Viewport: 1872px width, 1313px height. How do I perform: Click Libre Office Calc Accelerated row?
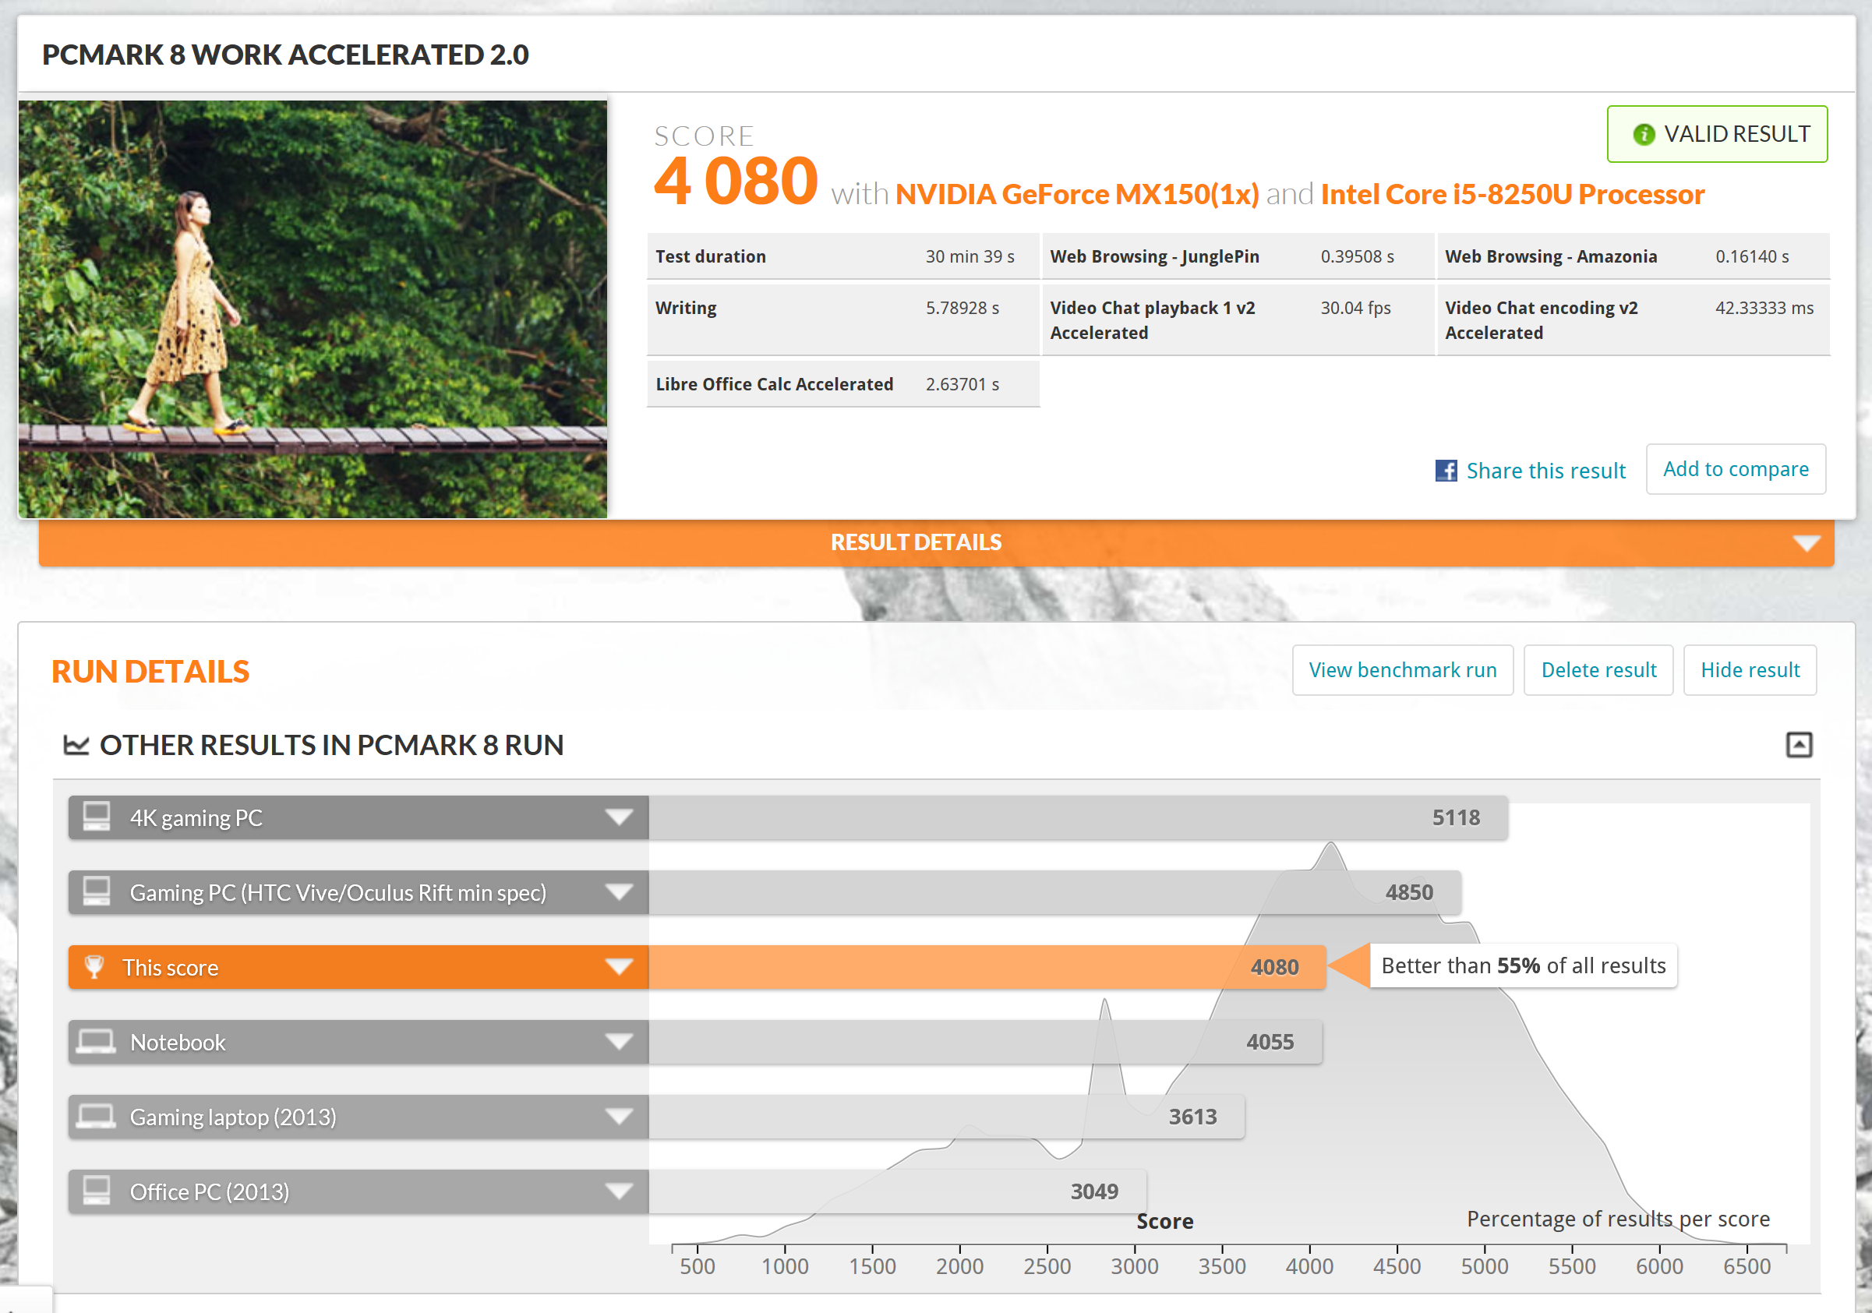843,384
